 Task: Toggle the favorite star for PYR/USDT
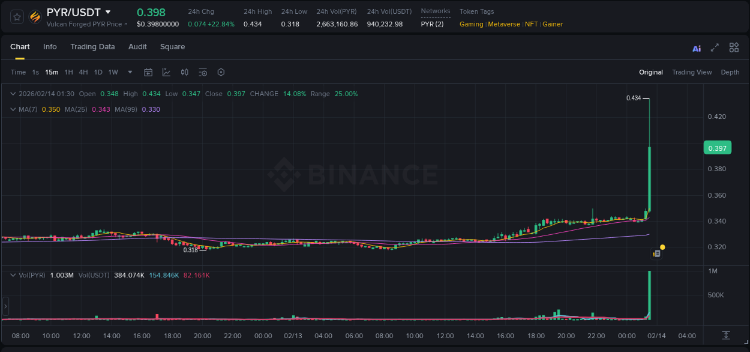click(x=17, y=17)
